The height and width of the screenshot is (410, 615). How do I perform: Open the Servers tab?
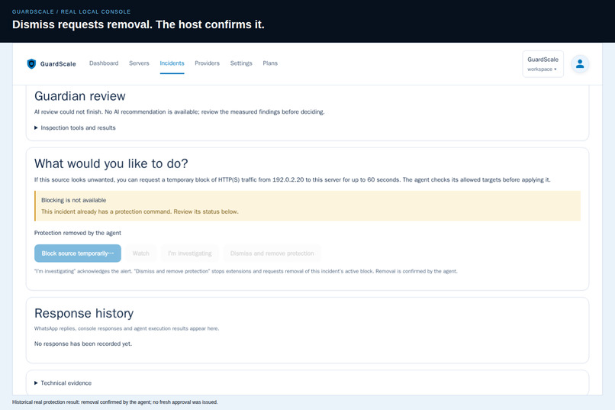(139, 63)
